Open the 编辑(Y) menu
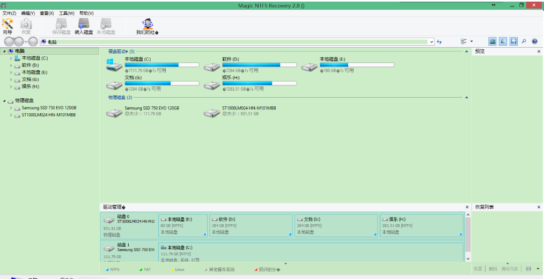 (28, 13)
